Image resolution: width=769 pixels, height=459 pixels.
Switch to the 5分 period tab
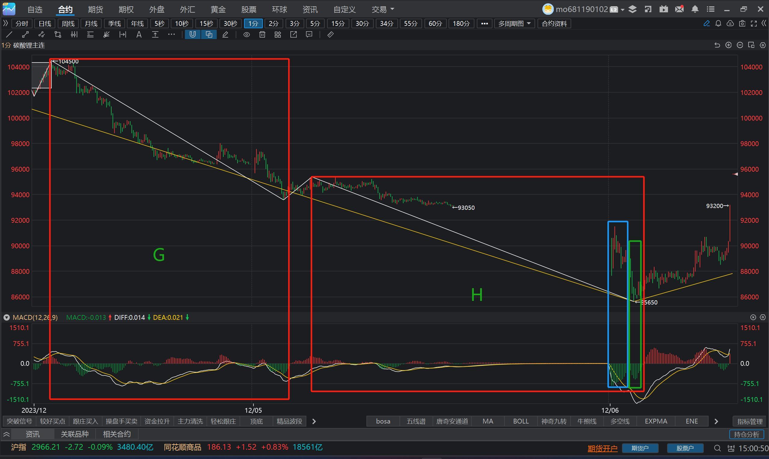(315, 23)
